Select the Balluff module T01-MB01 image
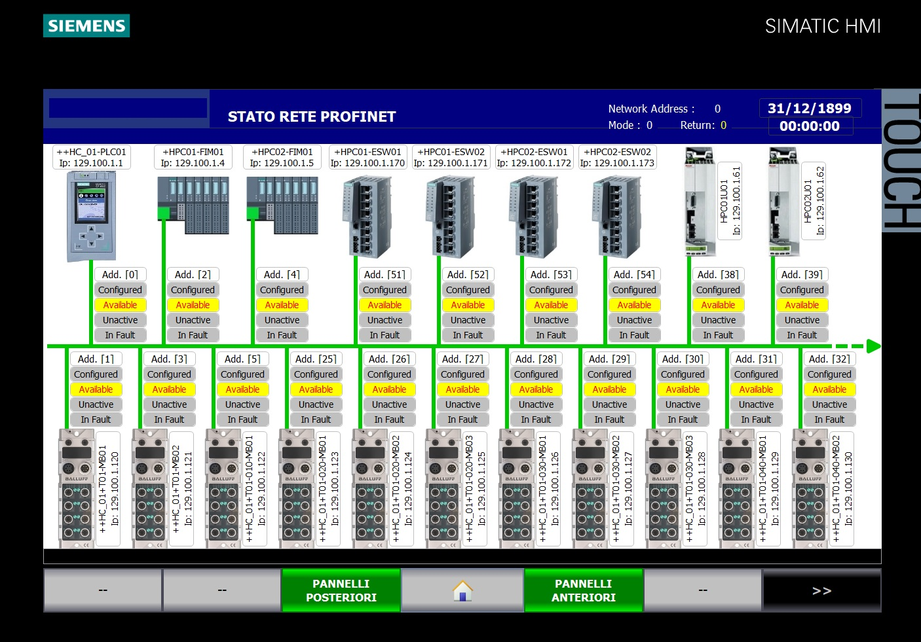Viewport: 921px width, 642px height. click(77, 488)
